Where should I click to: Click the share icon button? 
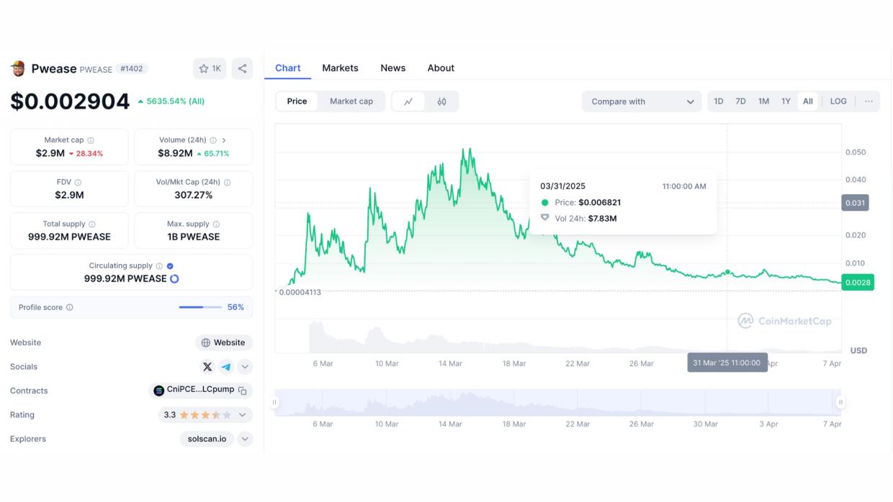point(242,68)
